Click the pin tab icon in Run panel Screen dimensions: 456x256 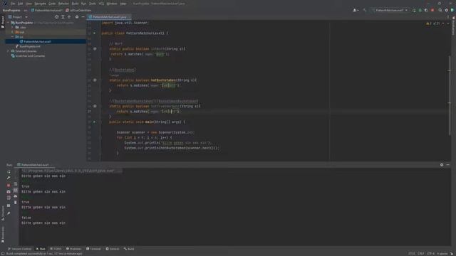(x=9, y=213)
